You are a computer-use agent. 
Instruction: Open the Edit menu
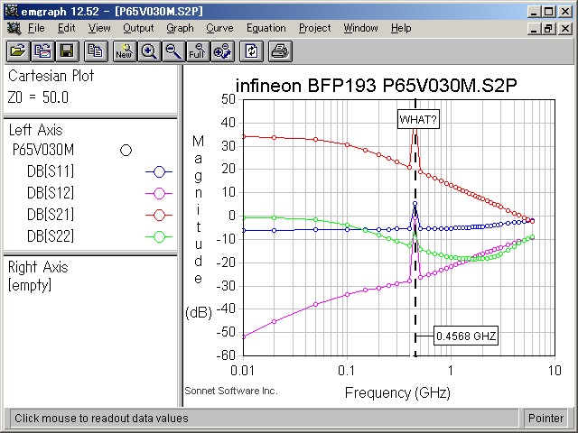pyautogui.click(x=66, y=28)
